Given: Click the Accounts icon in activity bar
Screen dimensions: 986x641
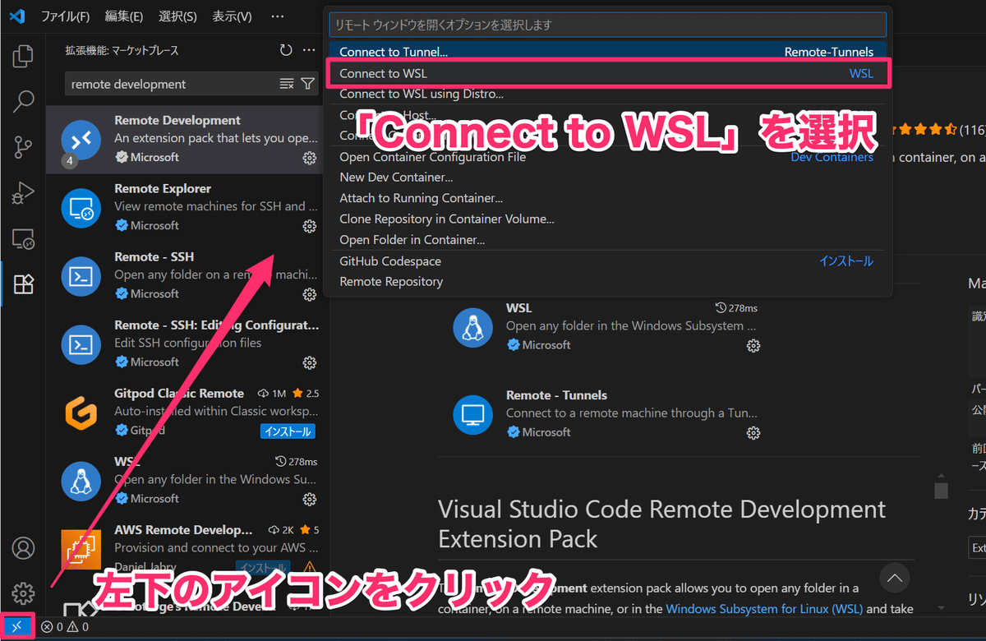Looking at the screenshot, I should (22, 548).
